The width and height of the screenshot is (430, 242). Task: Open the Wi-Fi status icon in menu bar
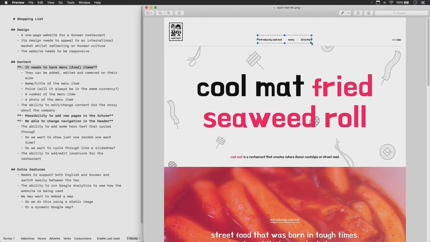[x=391, y=3]
